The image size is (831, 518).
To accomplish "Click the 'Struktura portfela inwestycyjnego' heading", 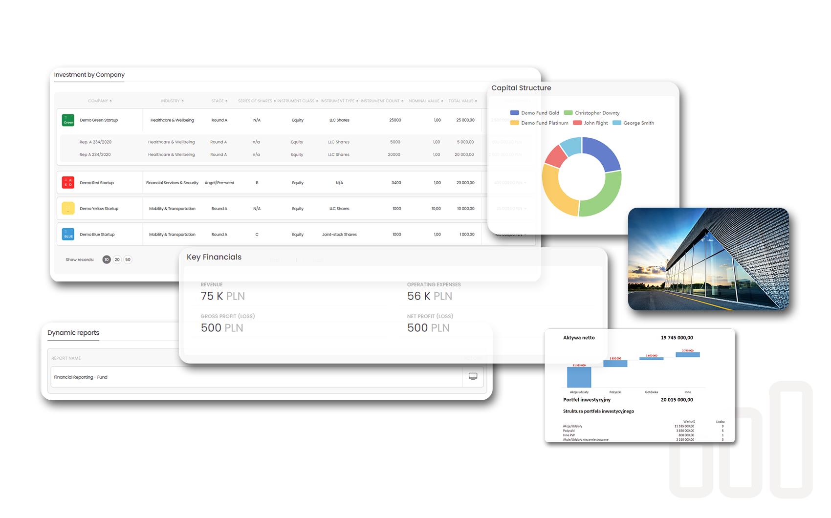I will pos(598,411).
